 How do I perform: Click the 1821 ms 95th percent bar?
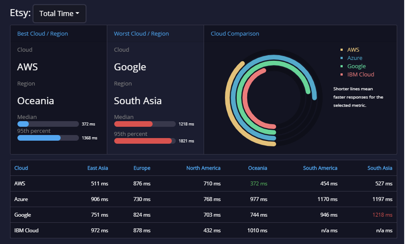[145, 141]
